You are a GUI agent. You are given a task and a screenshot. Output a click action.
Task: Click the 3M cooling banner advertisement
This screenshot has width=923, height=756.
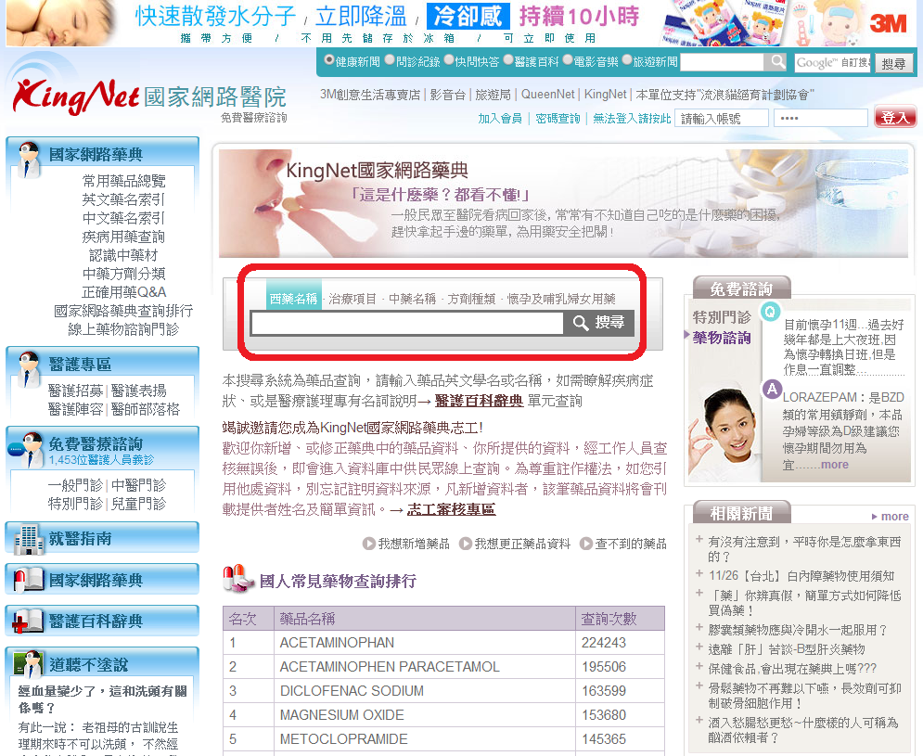pyautogui.click(x=462, y=23)
